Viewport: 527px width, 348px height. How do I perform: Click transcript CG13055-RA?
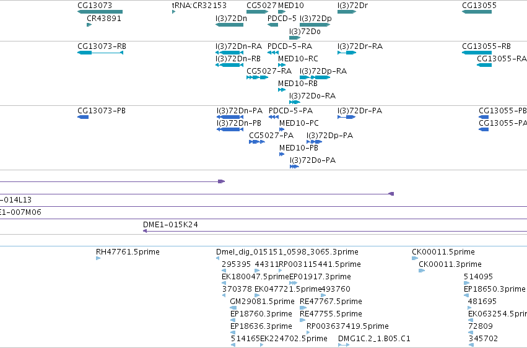click(484, 65)
